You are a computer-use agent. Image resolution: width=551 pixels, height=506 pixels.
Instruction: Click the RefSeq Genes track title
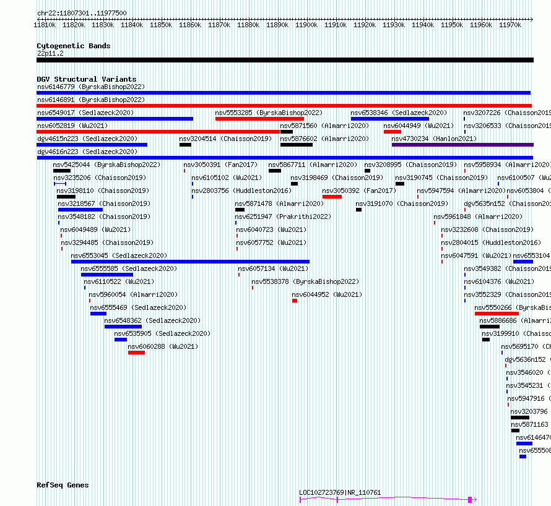[63, 486]
